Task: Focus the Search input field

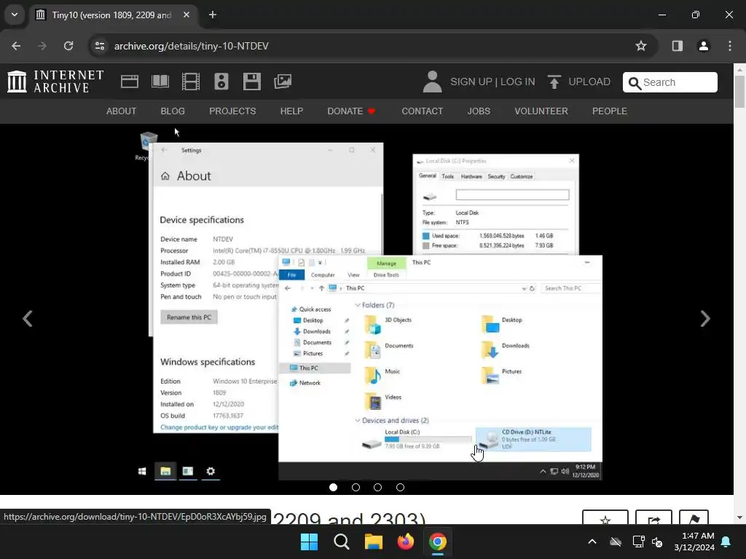Action: (670, 82)
